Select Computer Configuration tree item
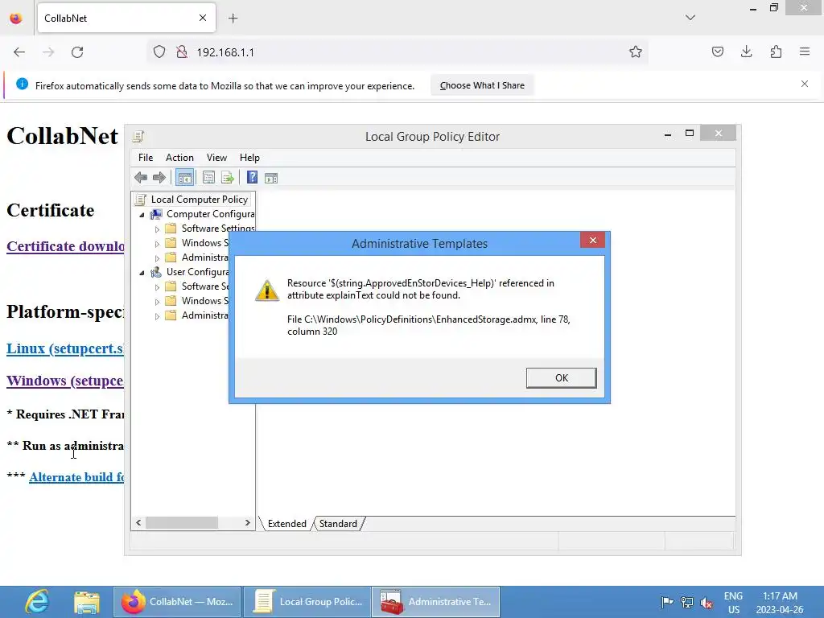Viewport: 824px width, 618px height. (210, 214)
